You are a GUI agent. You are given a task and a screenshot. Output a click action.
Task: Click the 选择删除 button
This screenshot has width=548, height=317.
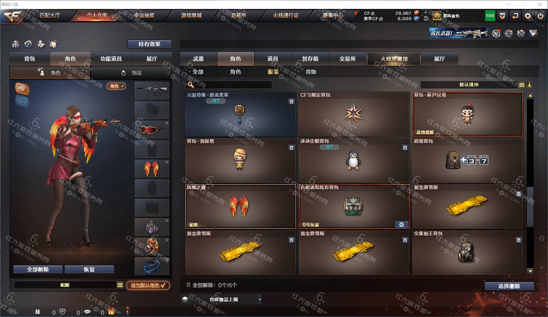(x=509, y=286)
